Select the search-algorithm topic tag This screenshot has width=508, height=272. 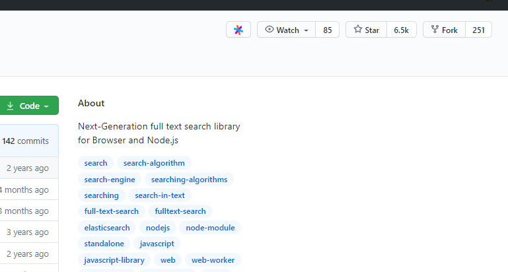click(x=154, y=163)
